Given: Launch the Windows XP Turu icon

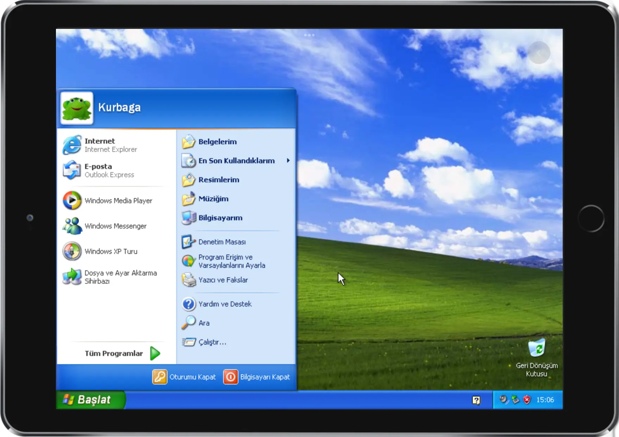Looking at the screenshot, I should pyautogui.click(x=72, y=251).
